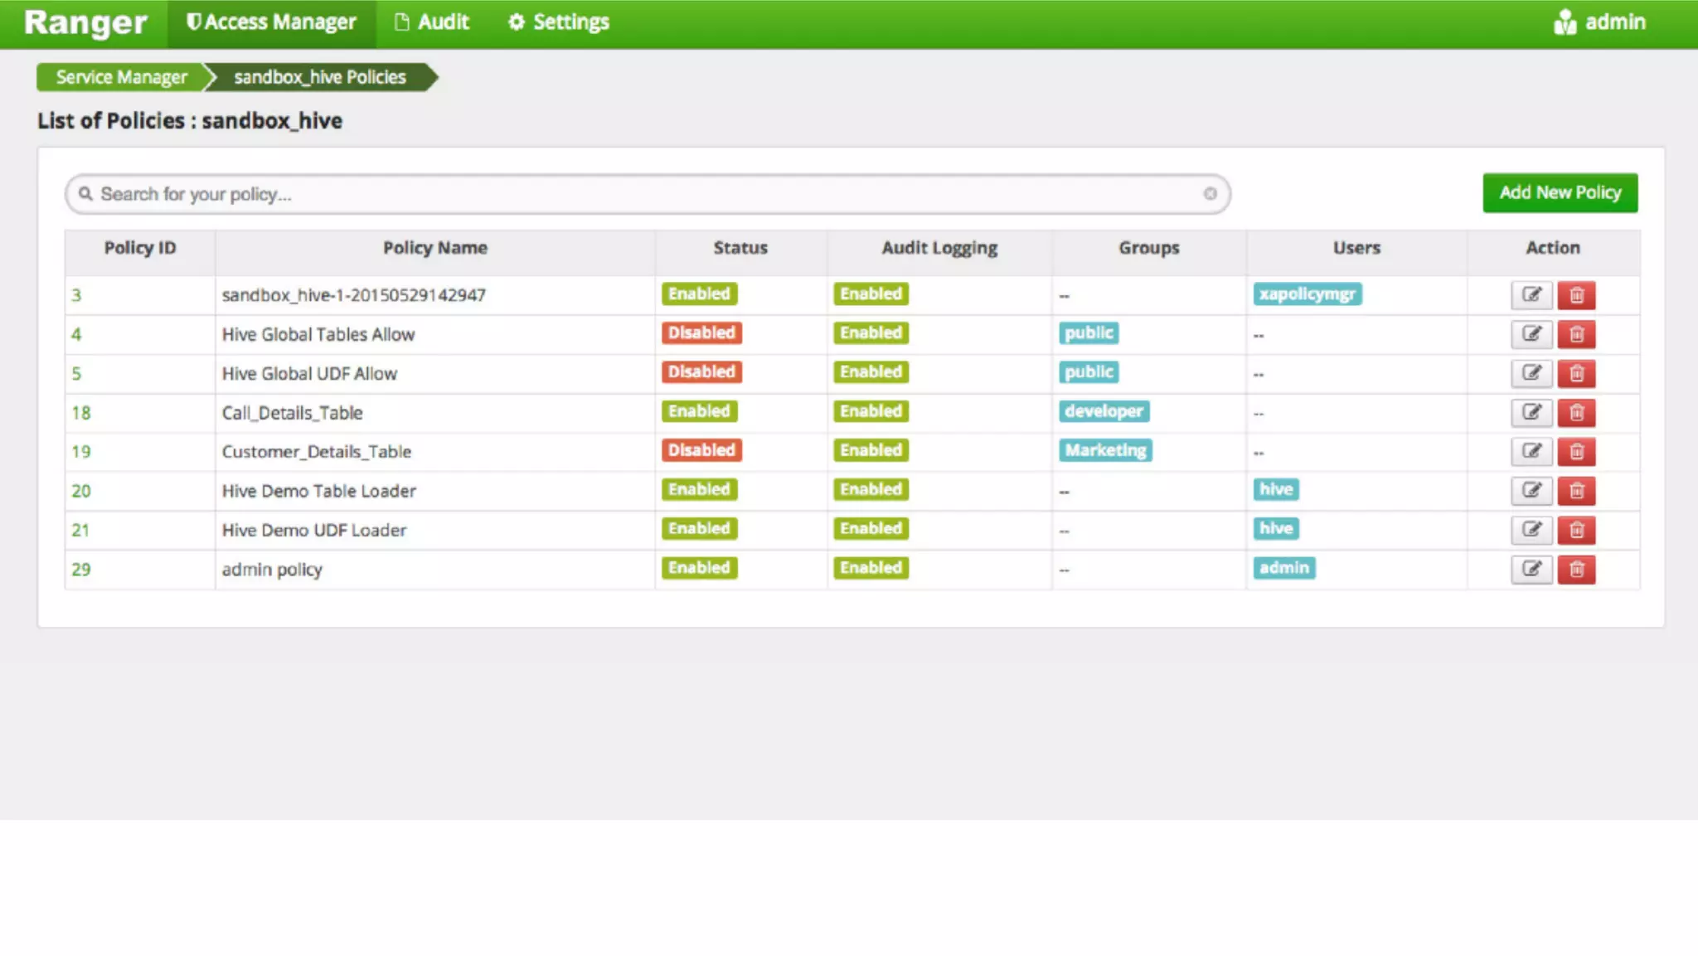The width and height of the screenshot is (1698, 956).
Task: Edit the Call_Details_Table policy
Action: tap(1531, 412)
